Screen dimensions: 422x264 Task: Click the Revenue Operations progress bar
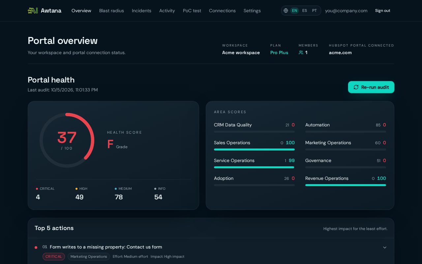(x=346, y=185)
